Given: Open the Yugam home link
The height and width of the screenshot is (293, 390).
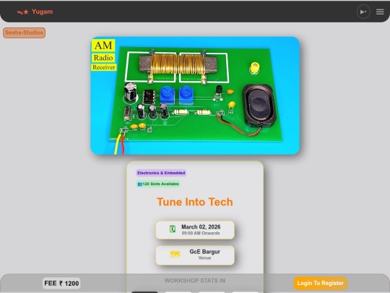Looking at the screenshot, I should click(x=43, y=12).
